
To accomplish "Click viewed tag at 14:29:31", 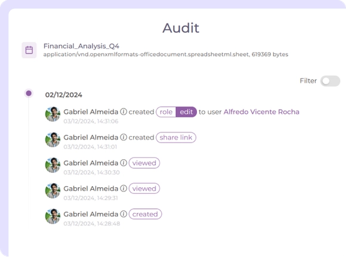I will 144,188.
